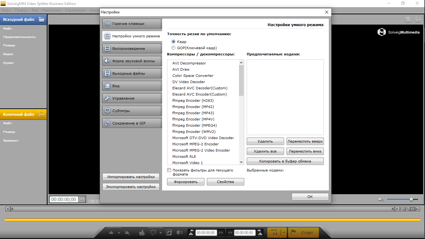Click the Переместить вниз button
The width and height of the screenshot is (425, 239).
click(x=305, y=151)
